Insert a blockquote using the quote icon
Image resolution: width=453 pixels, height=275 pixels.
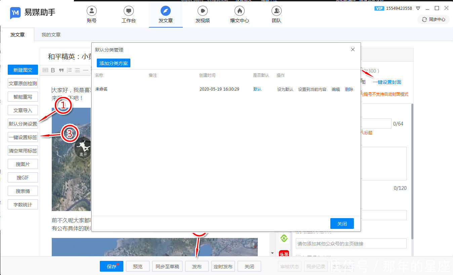point(60,70)
